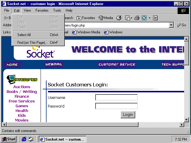191x143 pixels.
Task: Open the Free Services category link
Action: pos(22,101)
